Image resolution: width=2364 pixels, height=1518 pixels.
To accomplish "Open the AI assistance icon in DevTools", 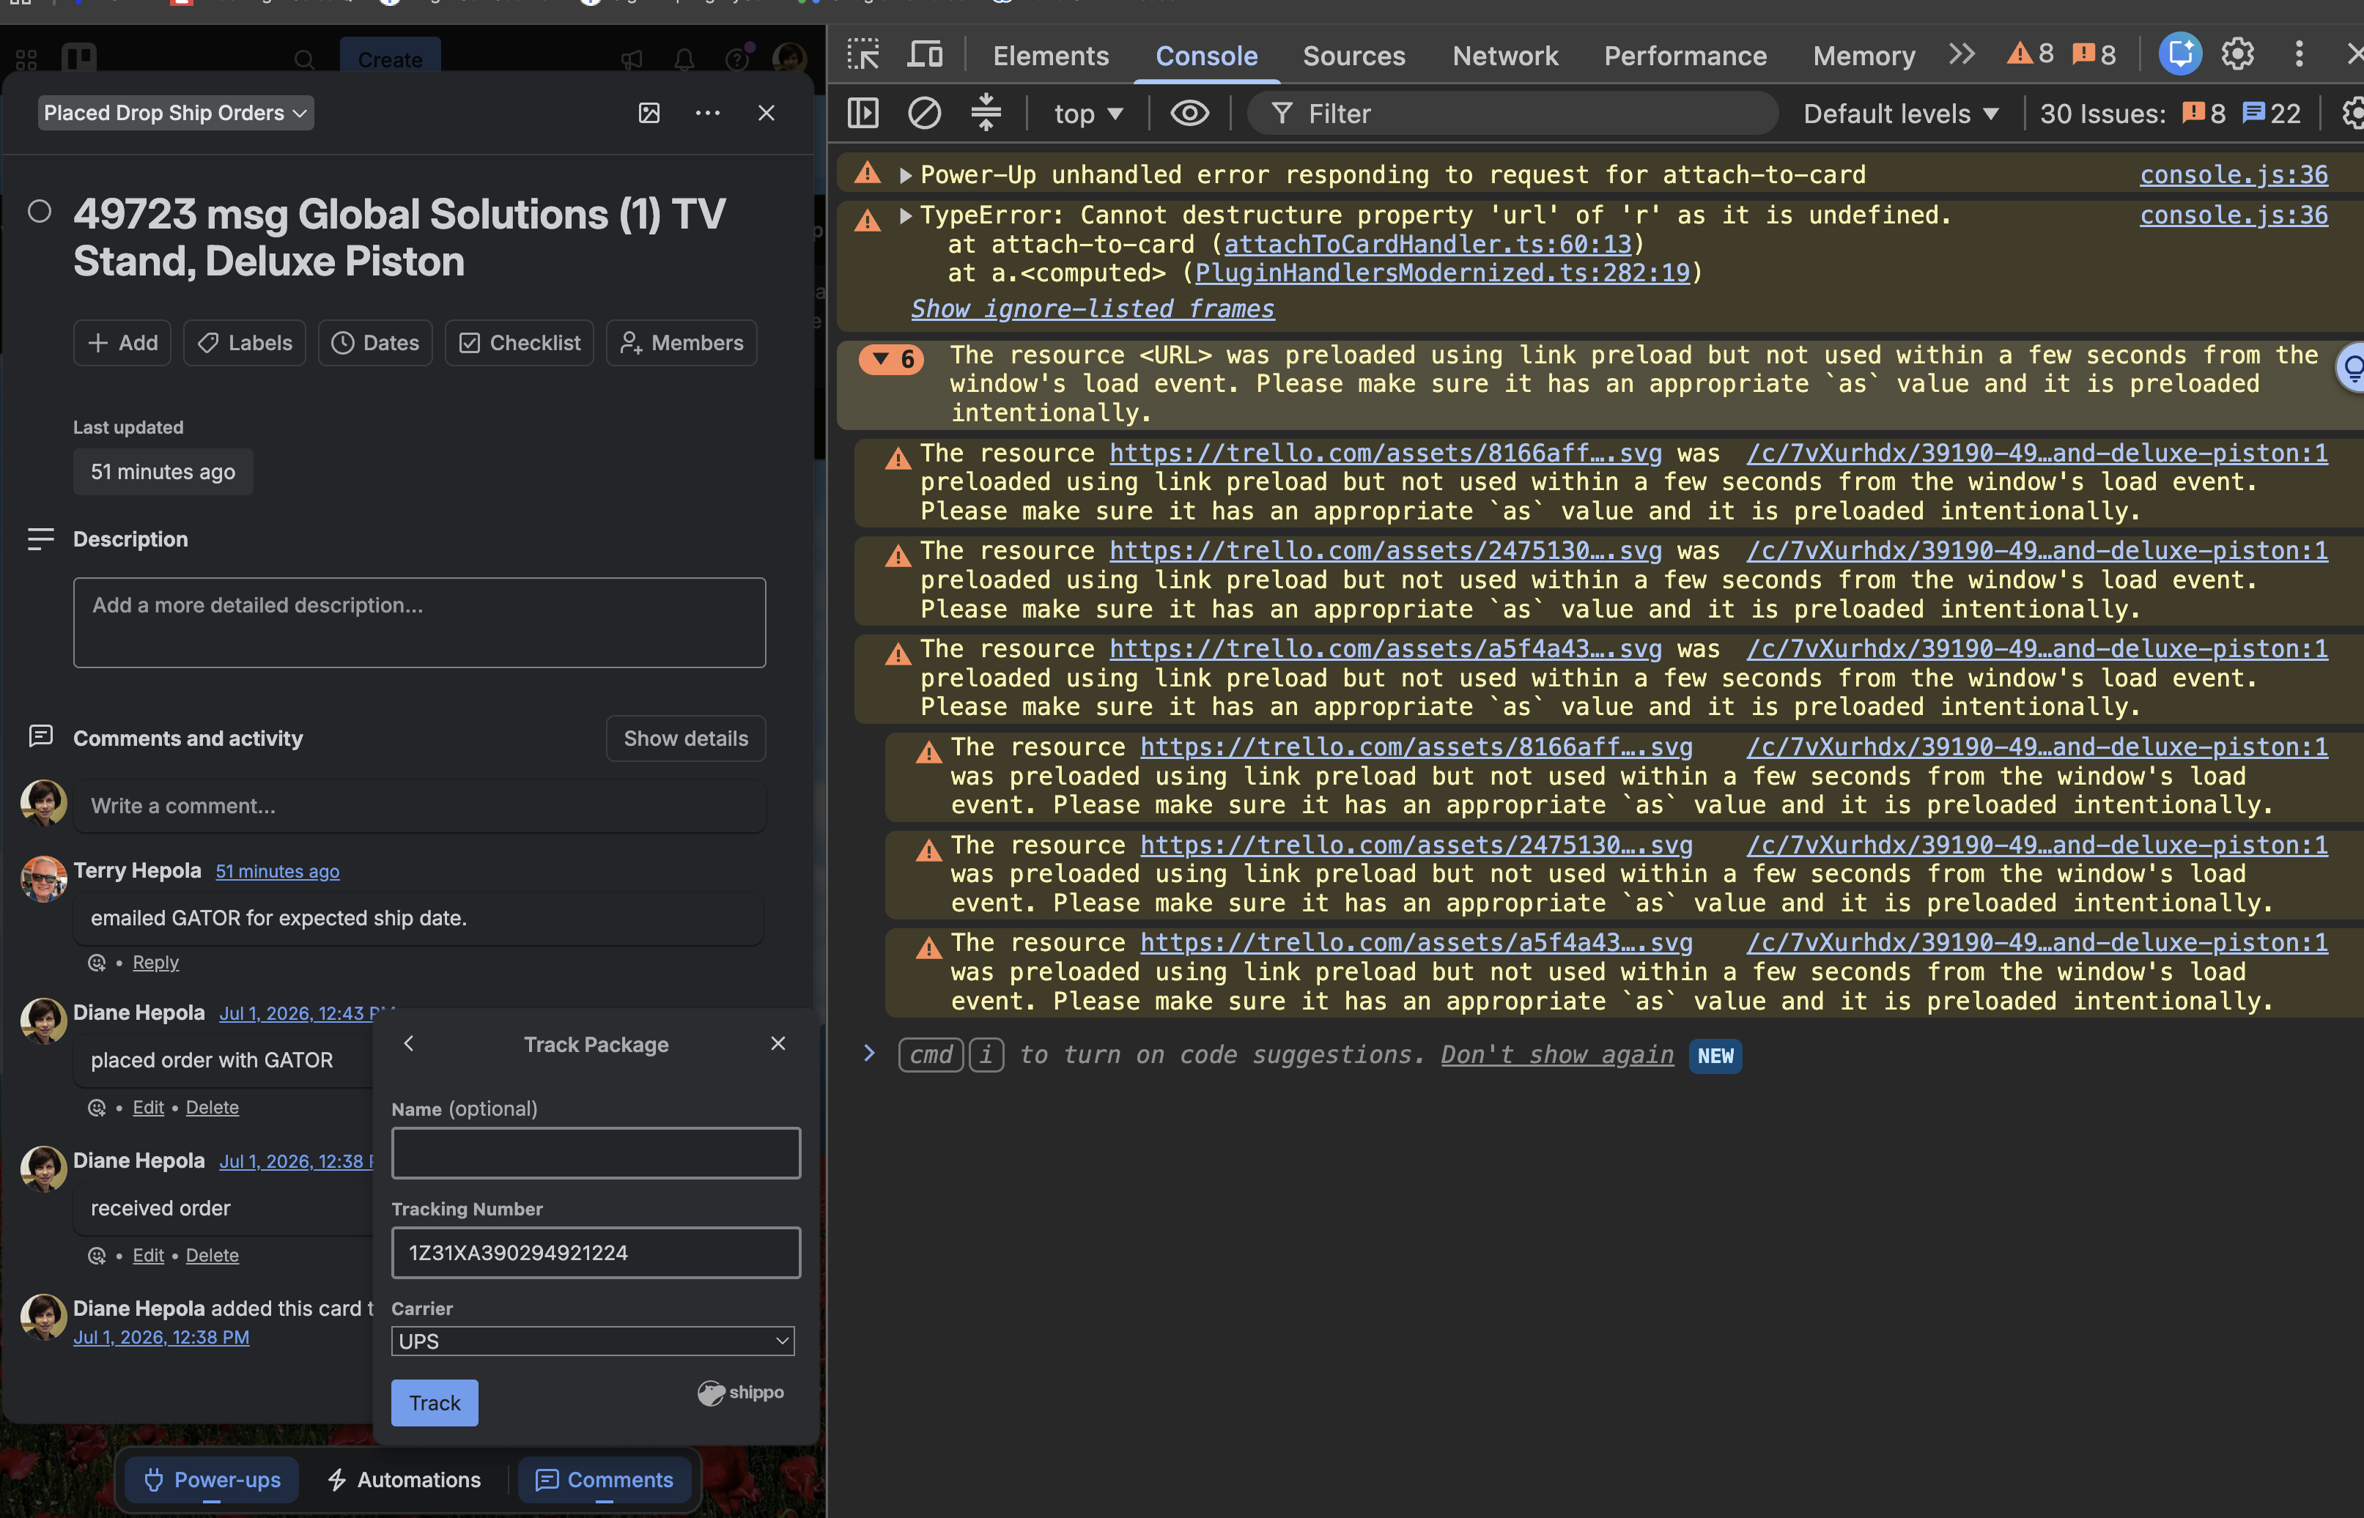I will [x=2179, y=54].
